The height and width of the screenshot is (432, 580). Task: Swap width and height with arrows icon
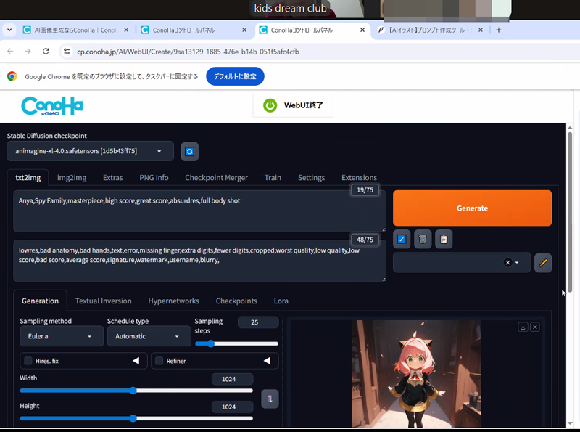click(x=270, y=399)
